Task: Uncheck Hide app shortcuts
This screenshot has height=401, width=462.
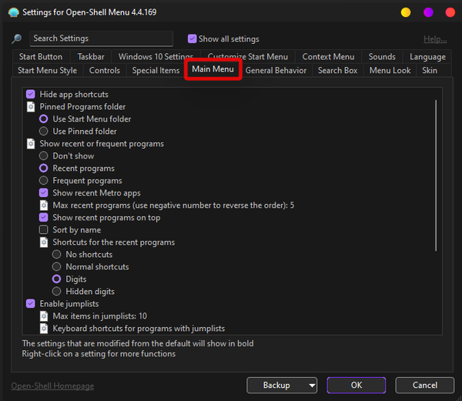Action: (x=31, y=94)
